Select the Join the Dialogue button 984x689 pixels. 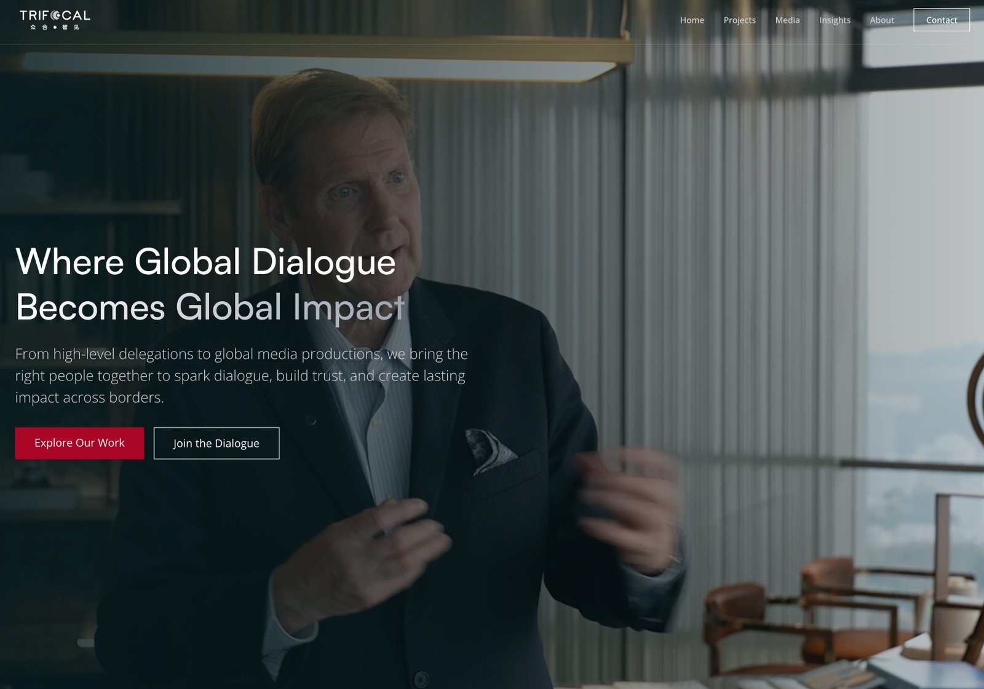pos(216,443)
